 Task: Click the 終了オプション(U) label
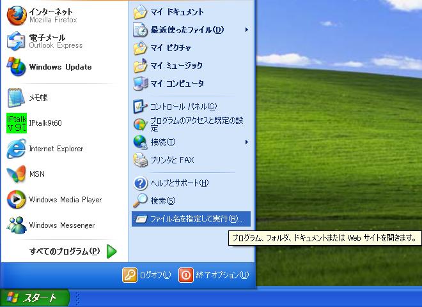[223, 275]
